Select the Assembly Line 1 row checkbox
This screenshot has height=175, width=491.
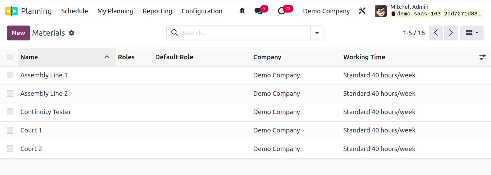point(10,75)
